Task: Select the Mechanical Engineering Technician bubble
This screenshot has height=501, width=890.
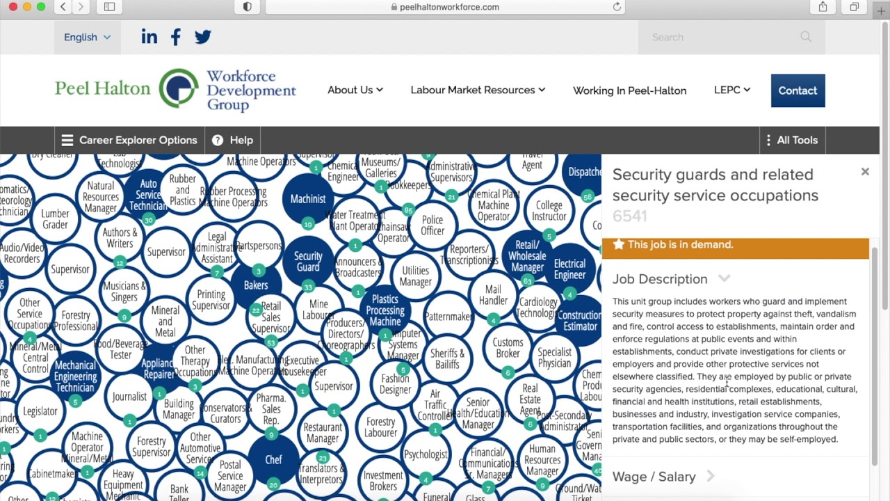Action: (75, 376)
